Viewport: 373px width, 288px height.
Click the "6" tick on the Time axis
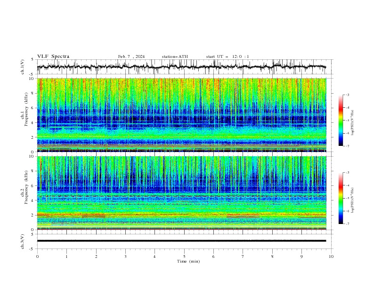[213, 256]
